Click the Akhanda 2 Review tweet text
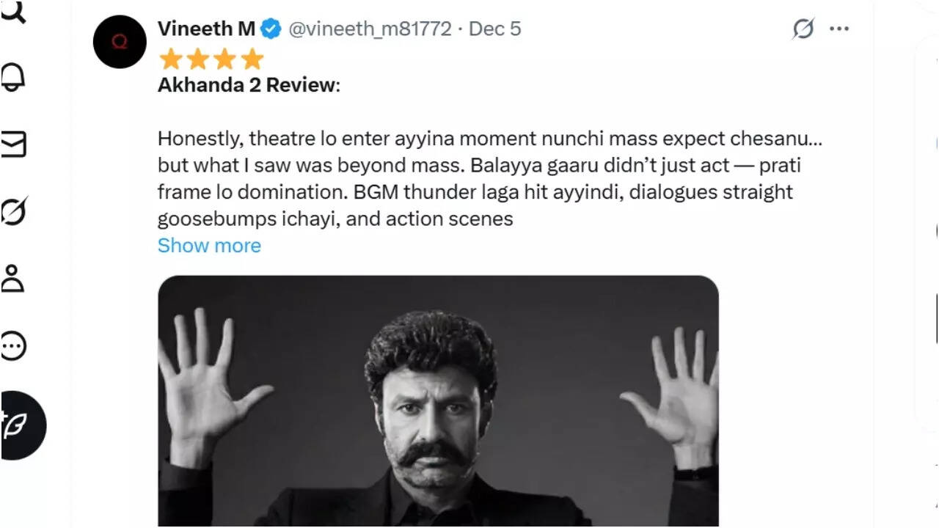Viewport: 939px width, 528px height. coord(249,85)
